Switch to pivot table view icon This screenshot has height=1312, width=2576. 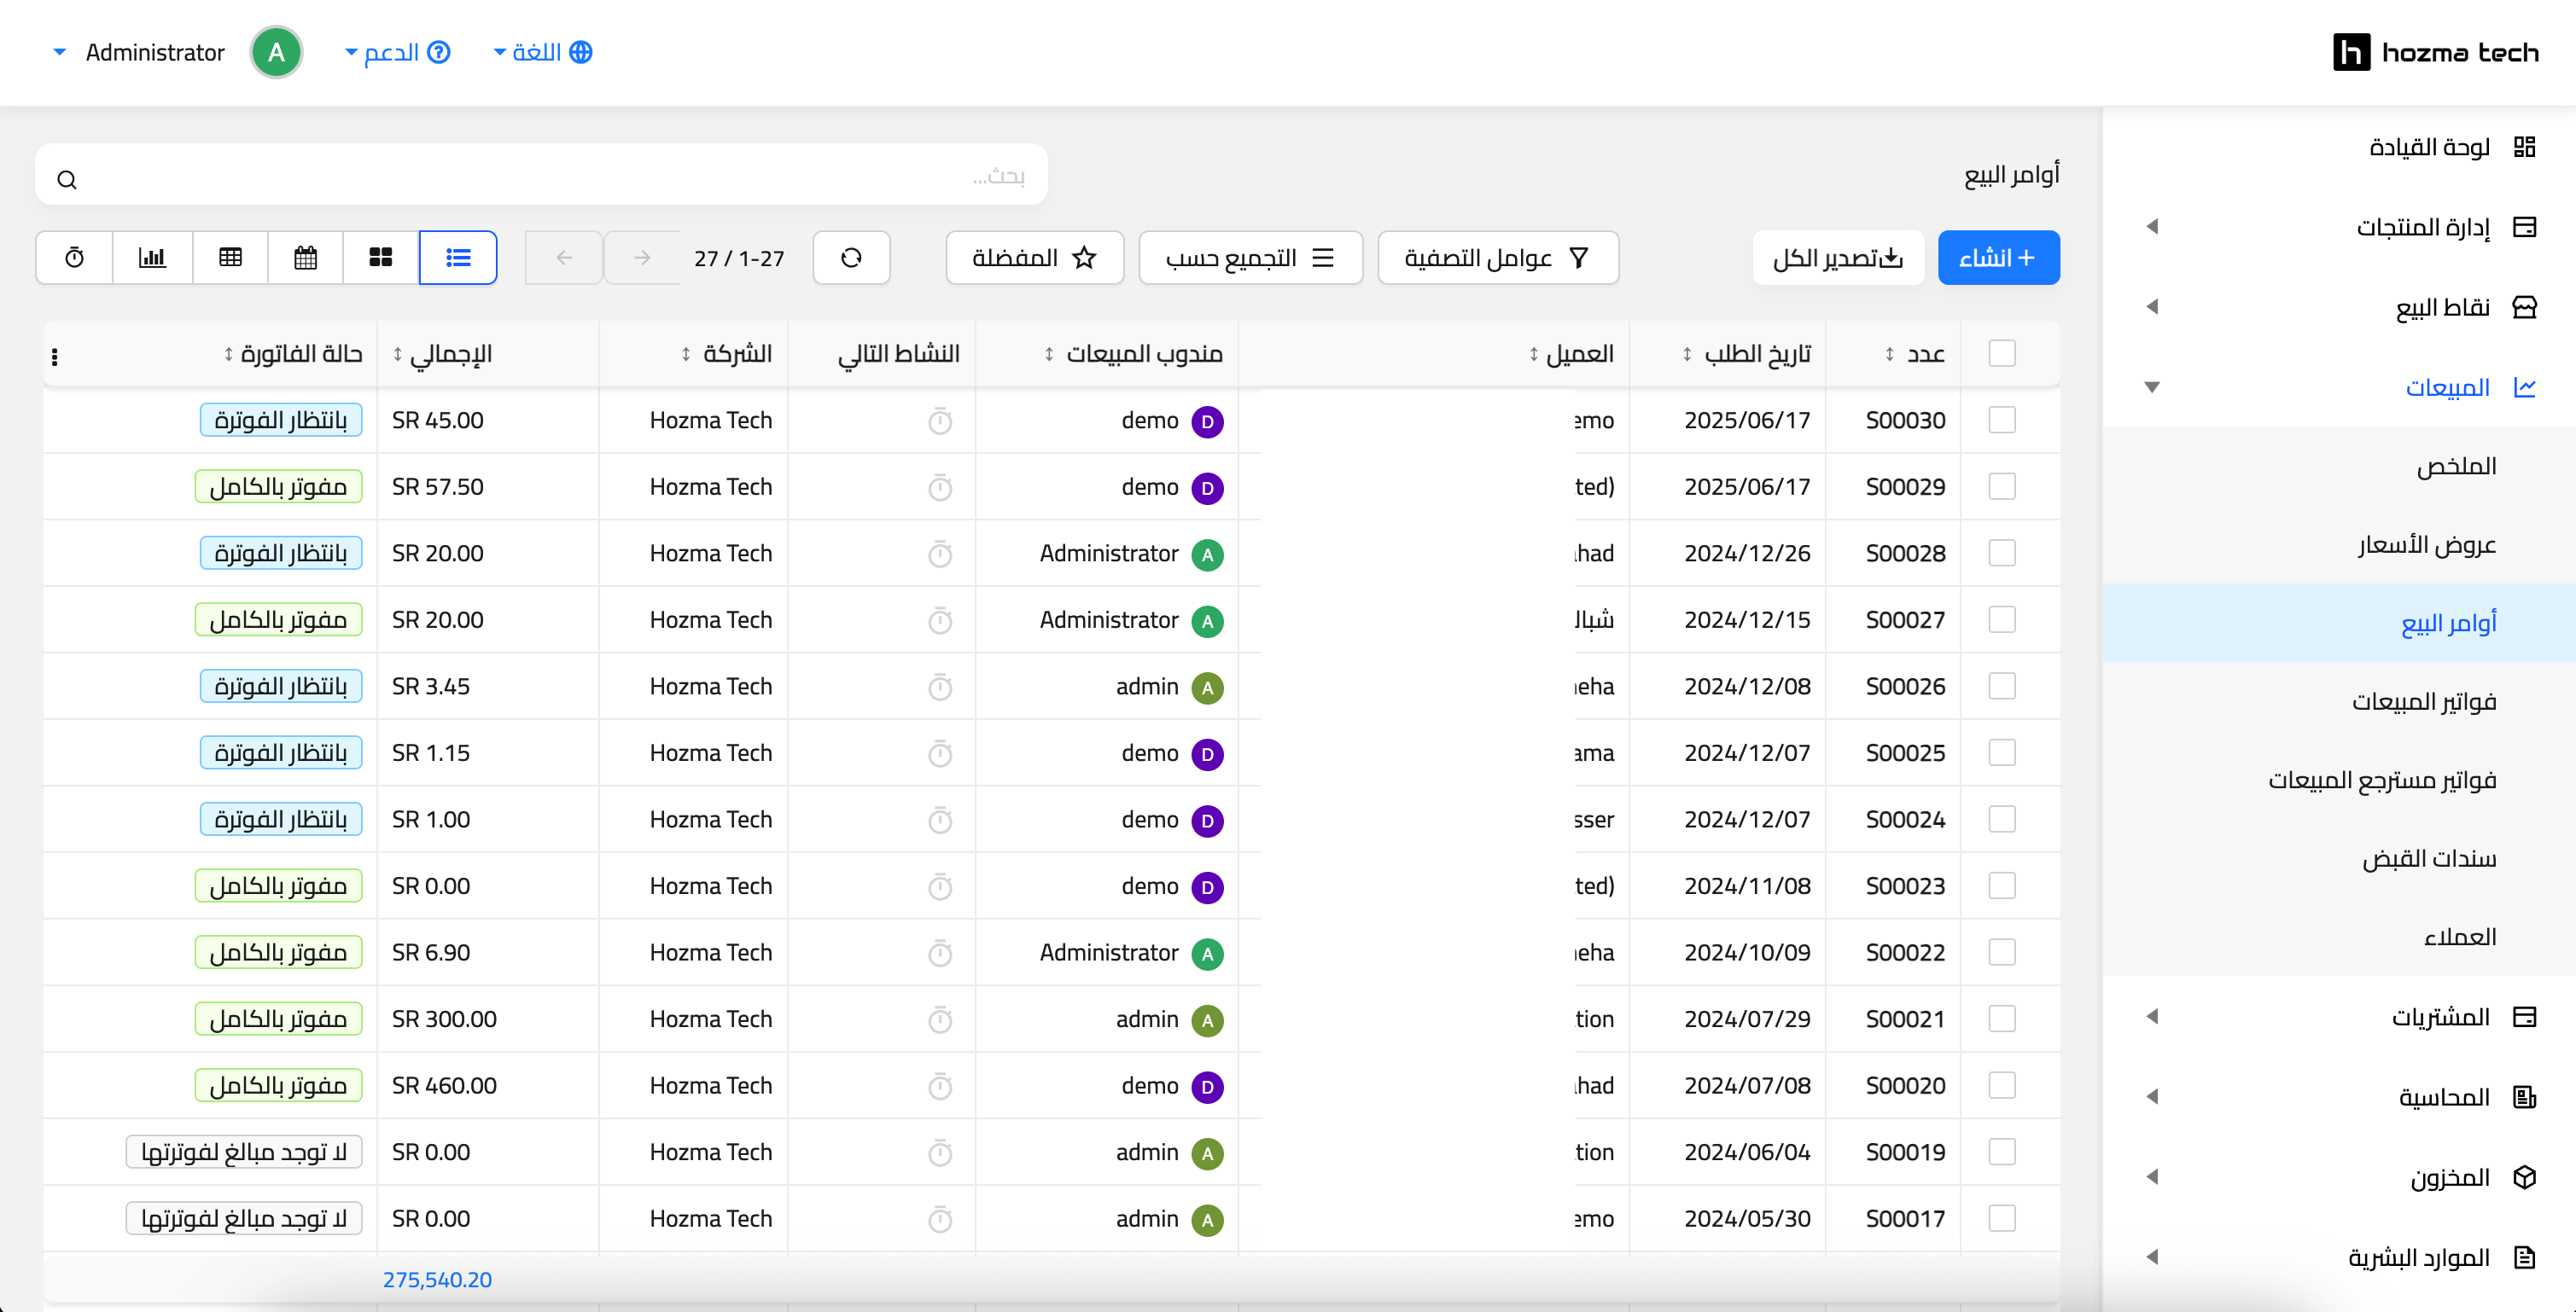230,258
